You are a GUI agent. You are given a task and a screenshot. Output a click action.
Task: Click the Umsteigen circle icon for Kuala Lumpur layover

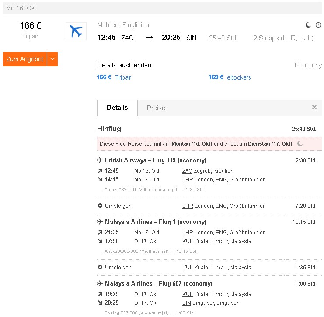point(100,267)
